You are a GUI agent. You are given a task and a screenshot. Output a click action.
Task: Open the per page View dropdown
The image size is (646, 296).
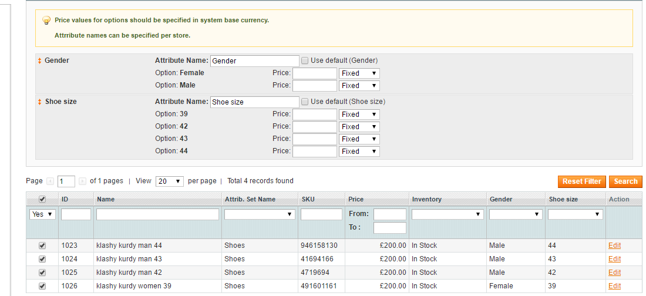click(170, 181)
